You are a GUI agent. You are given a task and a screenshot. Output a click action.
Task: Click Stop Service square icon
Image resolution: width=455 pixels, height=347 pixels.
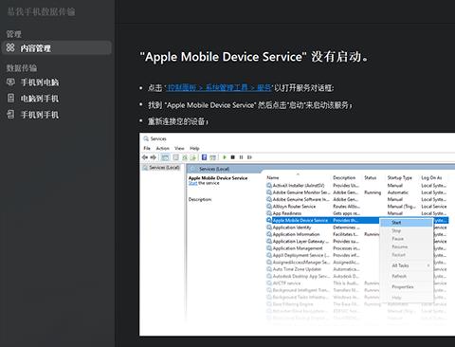(x=232, y=157)
